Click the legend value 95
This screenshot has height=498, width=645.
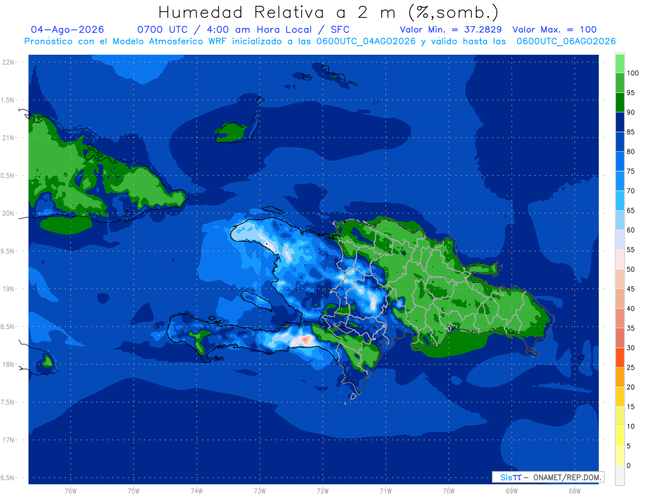(631, 93)
